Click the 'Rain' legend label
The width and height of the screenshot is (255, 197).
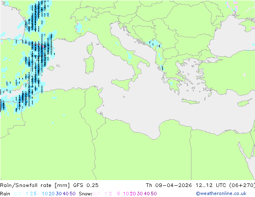(5, 194)
